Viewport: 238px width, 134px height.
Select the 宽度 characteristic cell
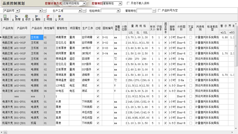coord(62,112)
